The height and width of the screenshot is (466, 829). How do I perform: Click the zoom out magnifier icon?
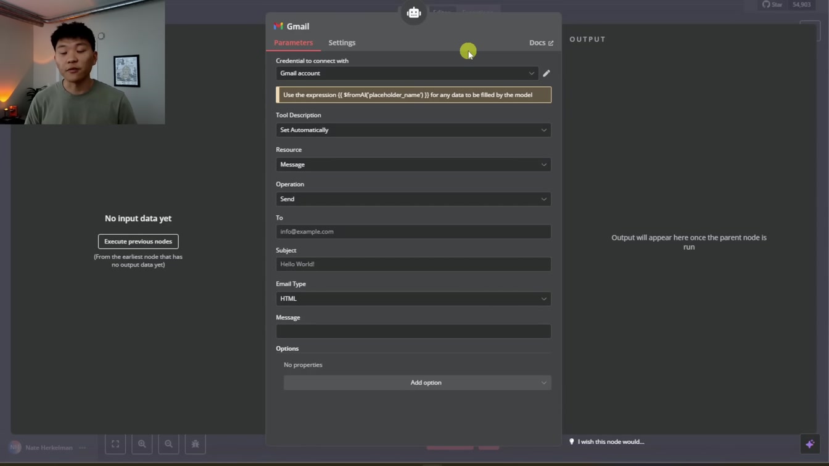(168, 444)
